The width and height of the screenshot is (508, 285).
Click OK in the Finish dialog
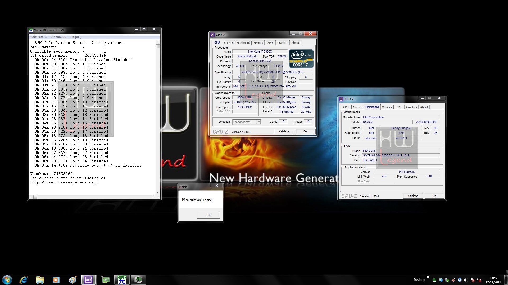(208, 215)
